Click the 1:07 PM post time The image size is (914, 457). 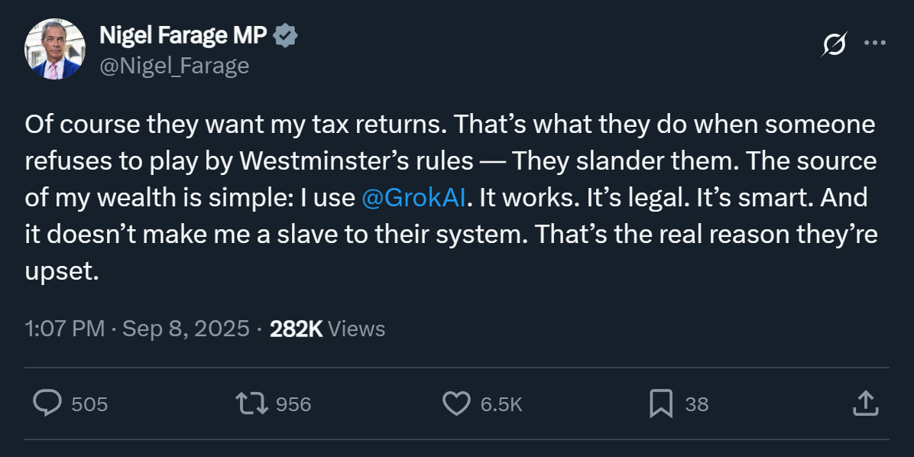coord(64,329)
